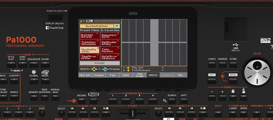Open the Sub Scale tab
Screen dimensions: 273x120
pyautogui.click(x=139, y=75)
